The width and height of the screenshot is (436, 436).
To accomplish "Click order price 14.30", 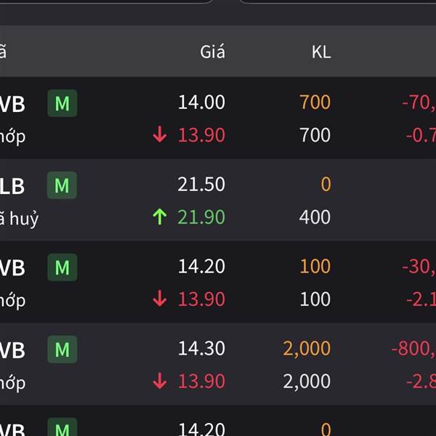I will tap(201, 348).
